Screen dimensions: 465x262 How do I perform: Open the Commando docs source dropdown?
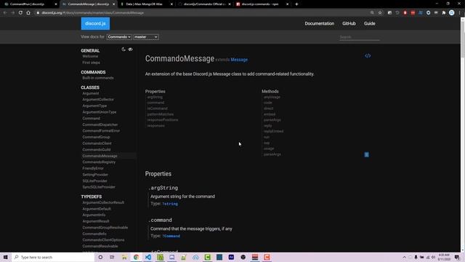coord(119,37)
